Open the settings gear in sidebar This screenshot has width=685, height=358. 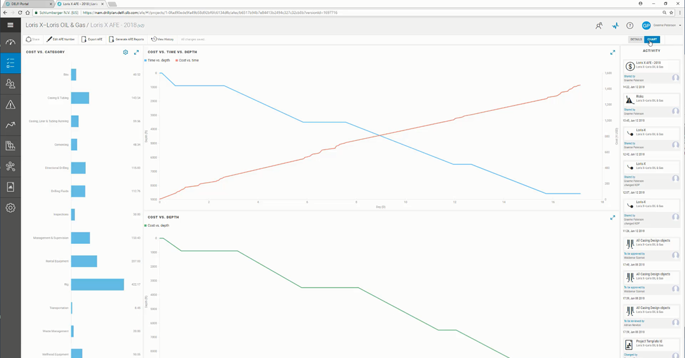(10, 208)
